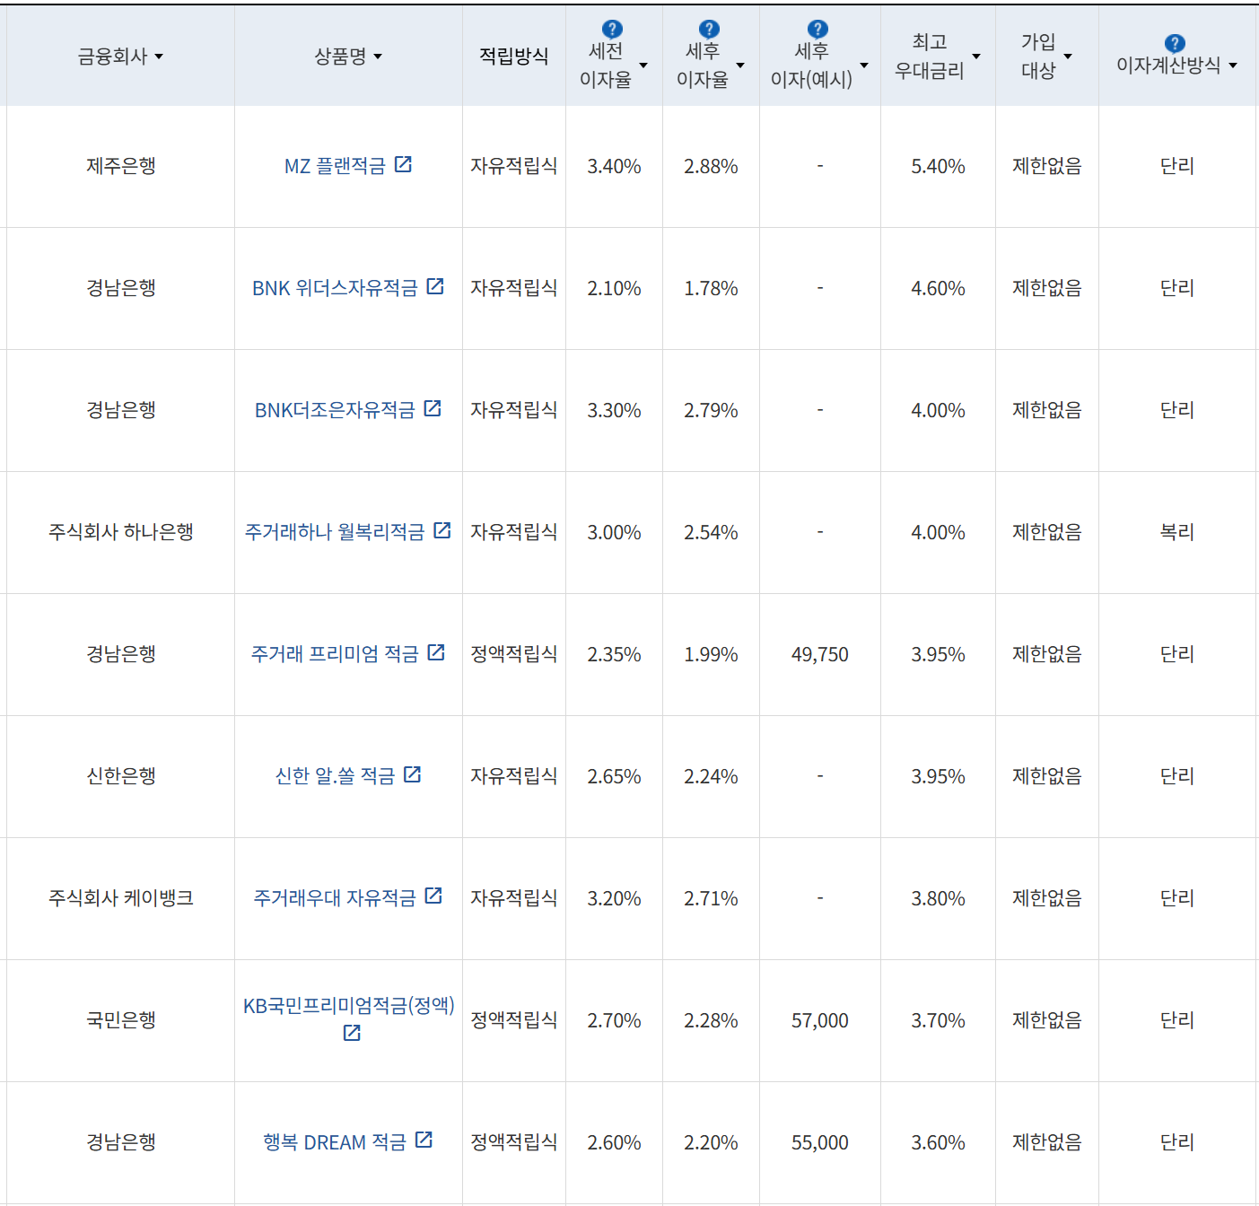Open 신한 알.쏠 적금 external link icon
Viewport: 1259px width, 1206px height.
(414, 775)
